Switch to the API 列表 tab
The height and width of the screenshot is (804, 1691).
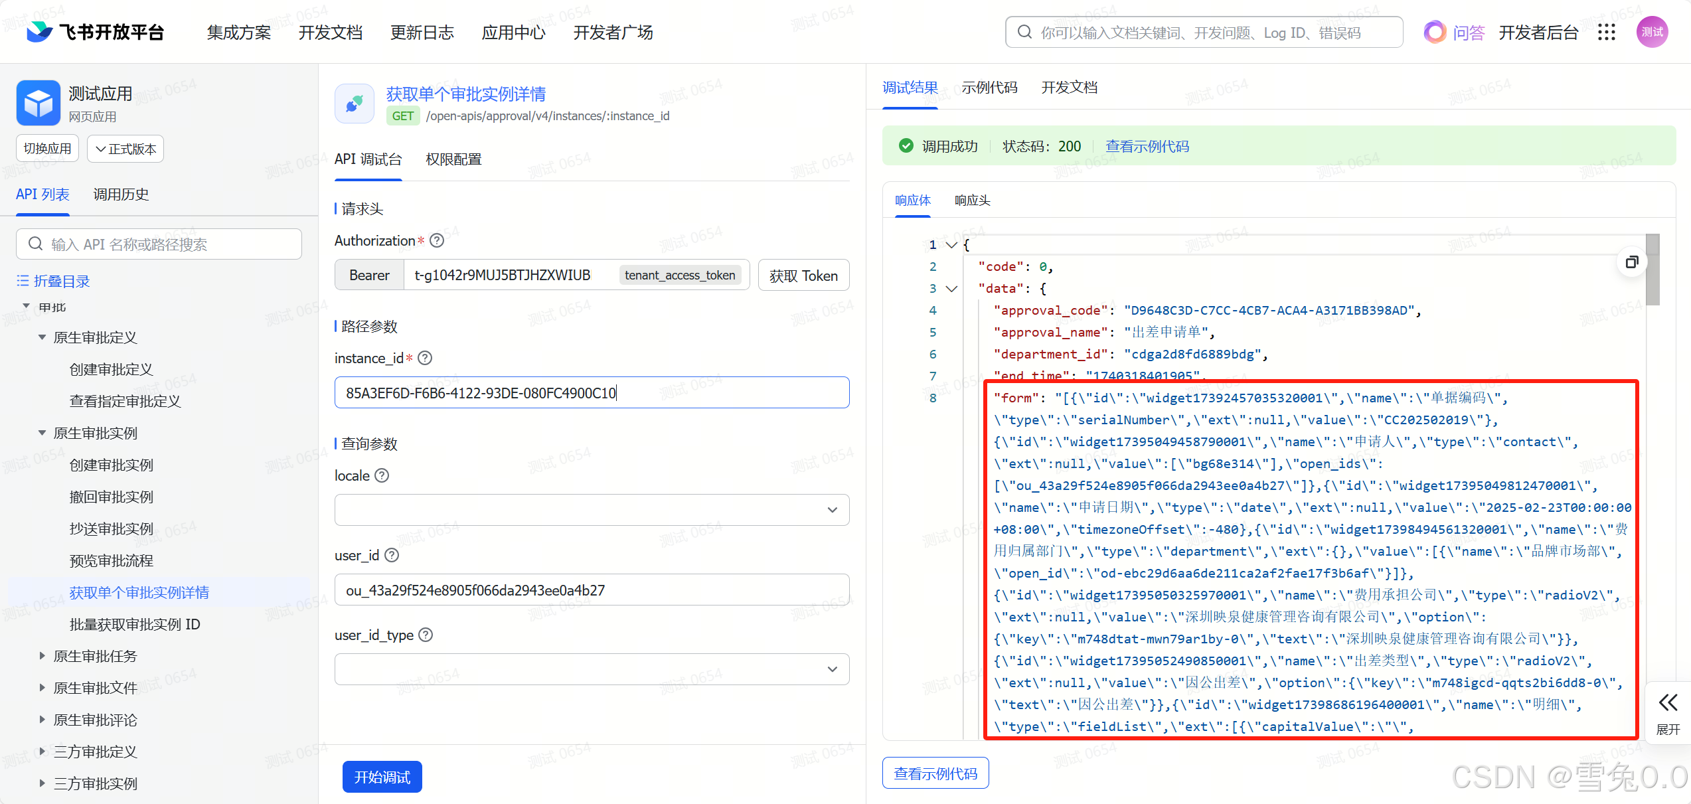click(x=42, y=195)
